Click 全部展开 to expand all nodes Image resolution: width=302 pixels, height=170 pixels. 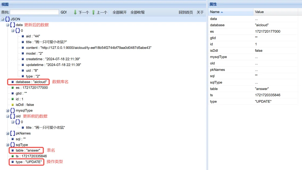click(x=119, y=12)
